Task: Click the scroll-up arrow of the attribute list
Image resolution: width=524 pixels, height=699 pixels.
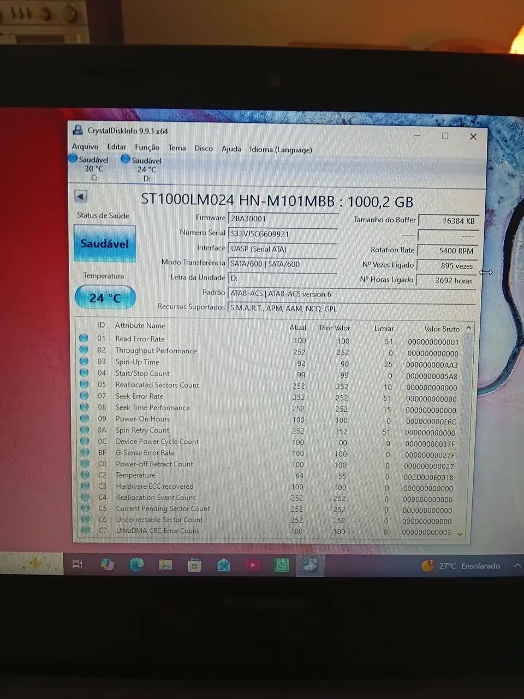Action: [x=468, y=328]
